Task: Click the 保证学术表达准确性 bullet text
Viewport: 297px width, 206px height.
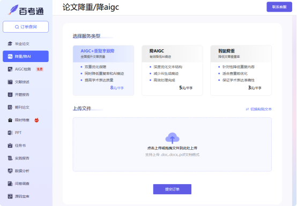Action: pyautogui.click(x=238, y=80)
